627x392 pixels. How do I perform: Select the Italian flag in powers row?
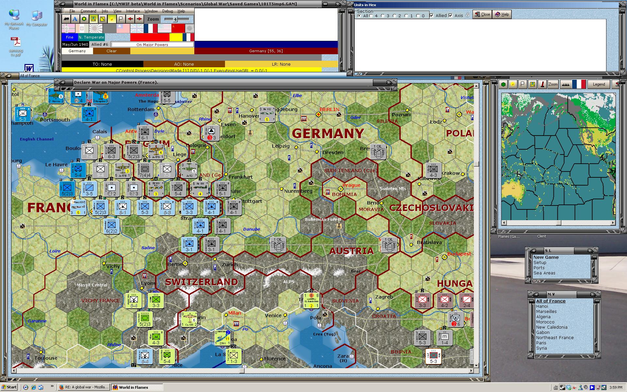point(82,28)
